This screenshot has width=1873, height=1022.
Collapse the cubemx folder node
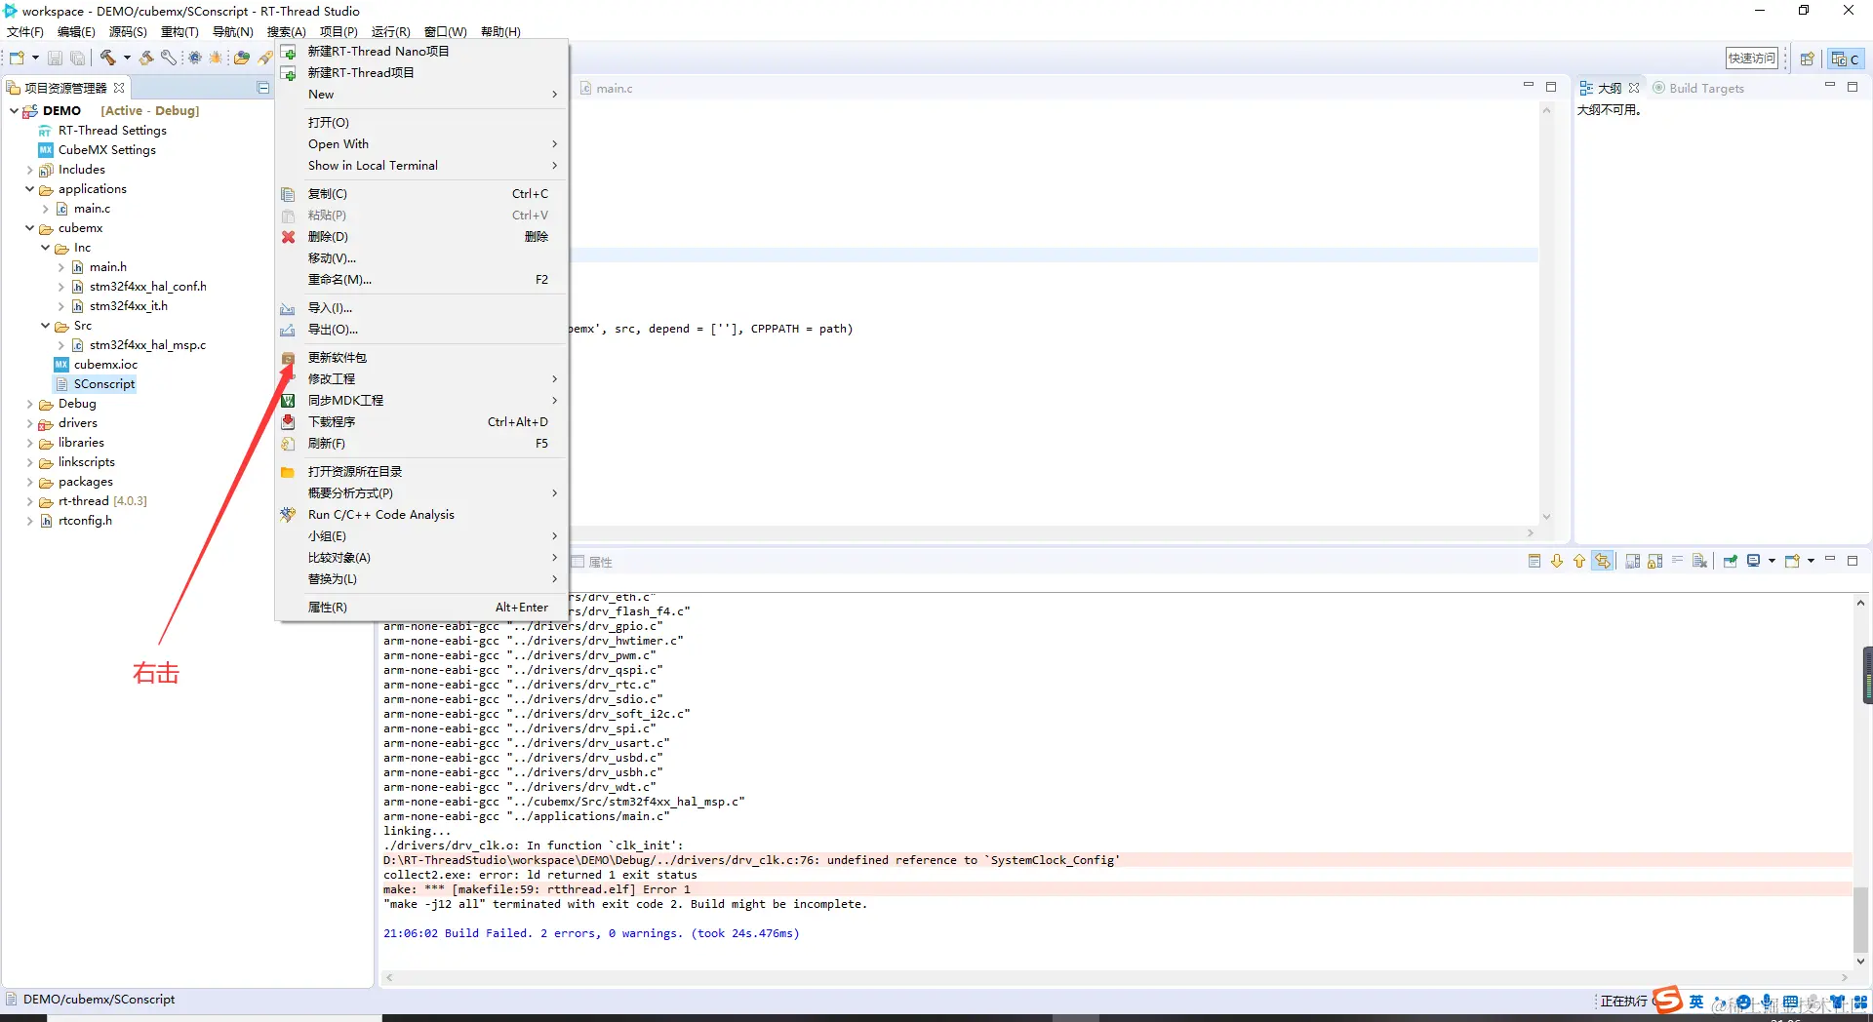29,228
